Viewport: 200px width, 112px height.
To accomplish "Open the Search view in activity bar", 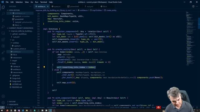I will click(x=3, y=13).
